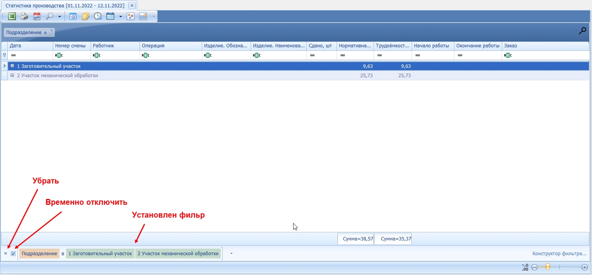Click the gear window settings icon
Screen dimensions: 592x275
[73, 16]
